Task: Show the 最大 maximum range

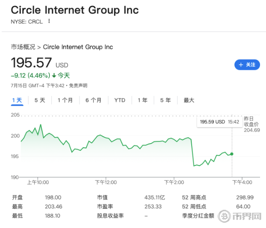Action: (x=189, y=100)
